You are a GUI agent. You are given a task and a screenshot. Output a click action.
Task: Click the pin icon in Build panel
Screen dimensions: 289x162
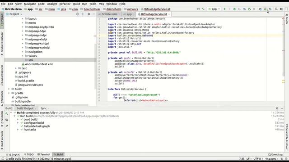pos(7,126)
